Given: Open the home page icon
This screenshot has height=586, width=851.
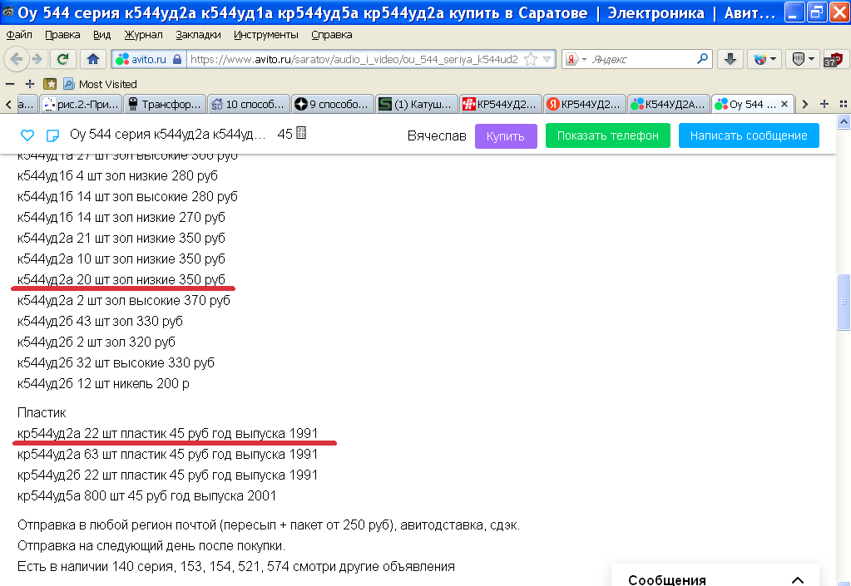Looking at the screenshot, I should point(93,59).
